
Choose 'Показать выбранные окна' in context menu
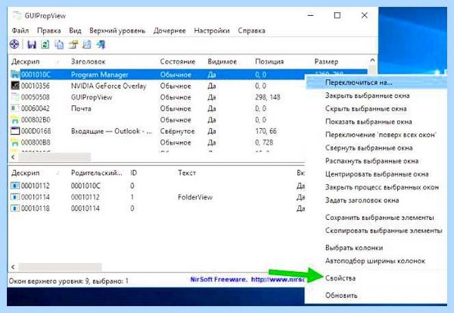[x=376, y=121]
